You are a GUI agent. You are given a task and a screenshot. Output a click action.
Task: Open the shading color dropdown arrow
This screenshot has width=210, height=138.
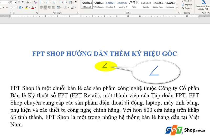coord(69,8)
